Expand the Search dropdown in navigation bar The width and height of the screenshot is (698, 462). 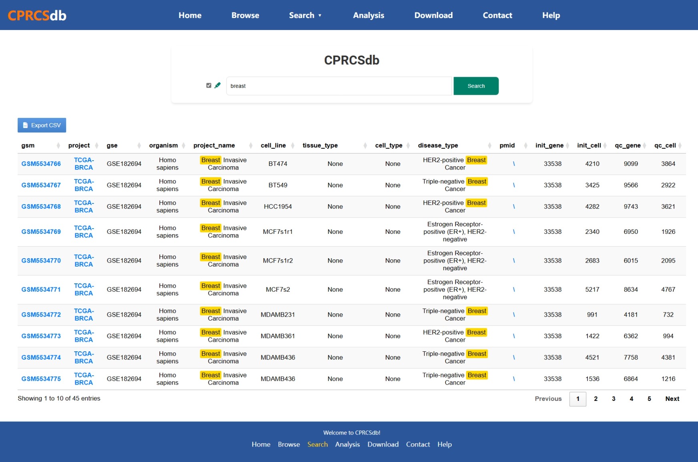click(305, 15)
